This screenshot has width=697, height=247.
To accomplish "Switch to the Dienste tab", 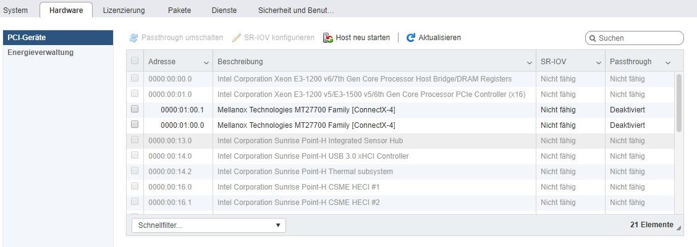I will 224,10.
